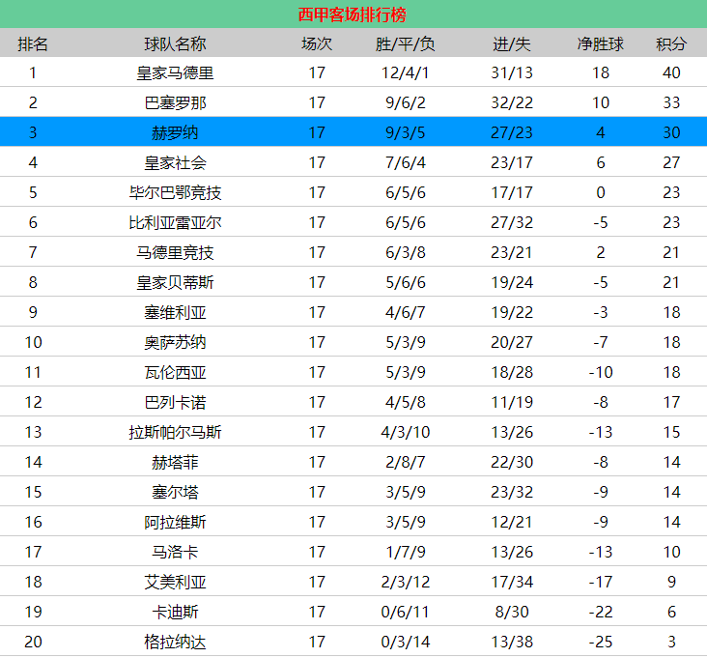Click the 格拉纳达 team name

click(175, 643)
